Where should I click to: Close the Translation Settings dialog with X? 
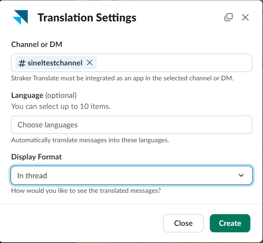[x=245, y=17]
